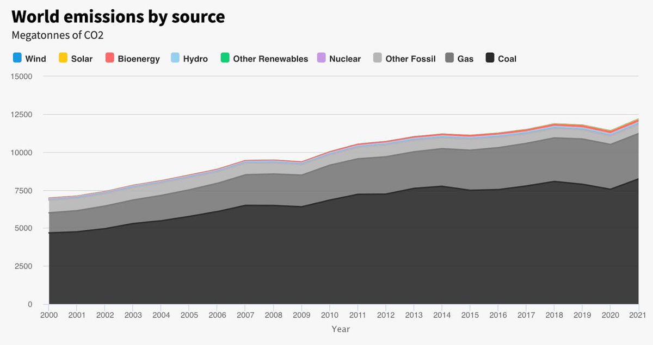
Task: Toggle the Other Fossil series label
Action: [x=410, y=59]
